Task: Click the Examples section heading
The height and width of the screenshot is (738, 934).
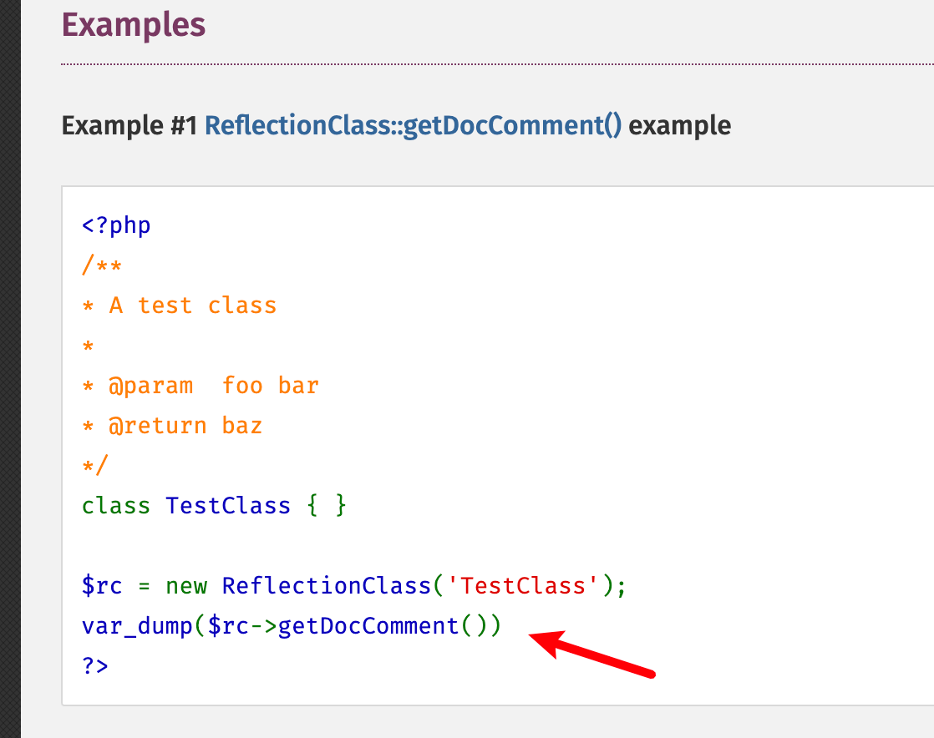Action: coord(133,25)
